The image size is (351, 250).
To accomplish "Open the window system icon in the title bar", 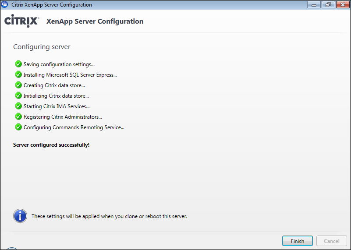I will (x=5, y=5).
